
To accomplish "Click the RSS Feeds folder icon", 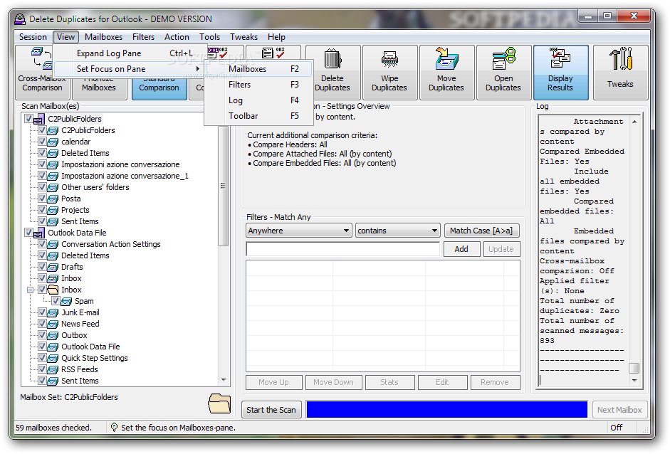I will point(53,369).
